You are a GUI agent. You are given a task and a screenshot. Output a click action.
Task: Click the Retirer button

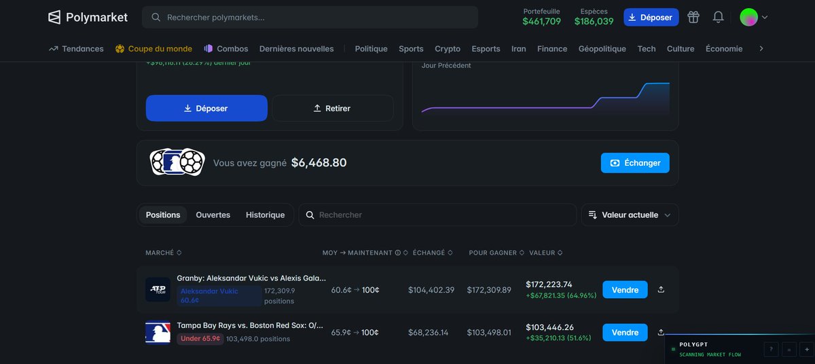coord(333,108)
